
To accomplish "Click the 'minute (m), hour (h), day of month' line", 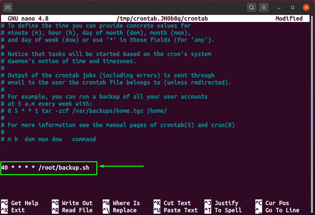I will click(x=96, y=33).
